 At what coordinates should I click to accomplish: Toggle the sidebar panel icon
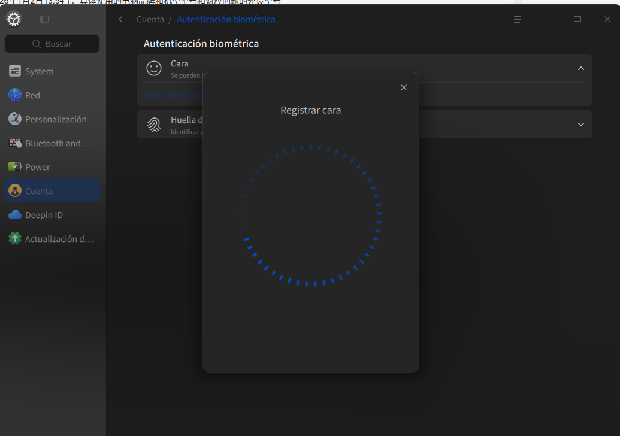coord(44,19)
